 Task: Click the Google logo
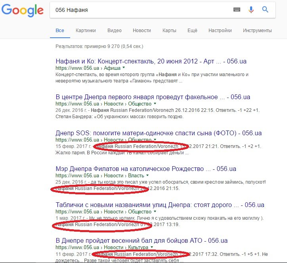click(23, 10)
